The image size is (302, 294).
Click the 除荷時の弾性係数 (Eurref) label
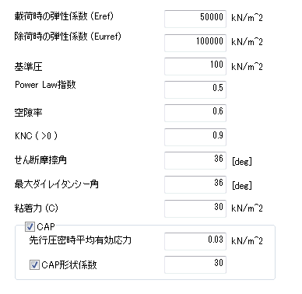68,37
